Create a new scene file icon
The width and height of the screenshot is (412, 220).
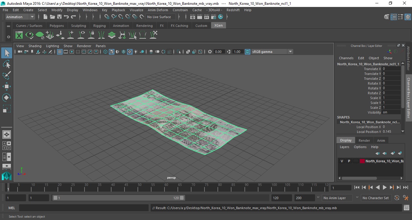[x=45, y=17]
